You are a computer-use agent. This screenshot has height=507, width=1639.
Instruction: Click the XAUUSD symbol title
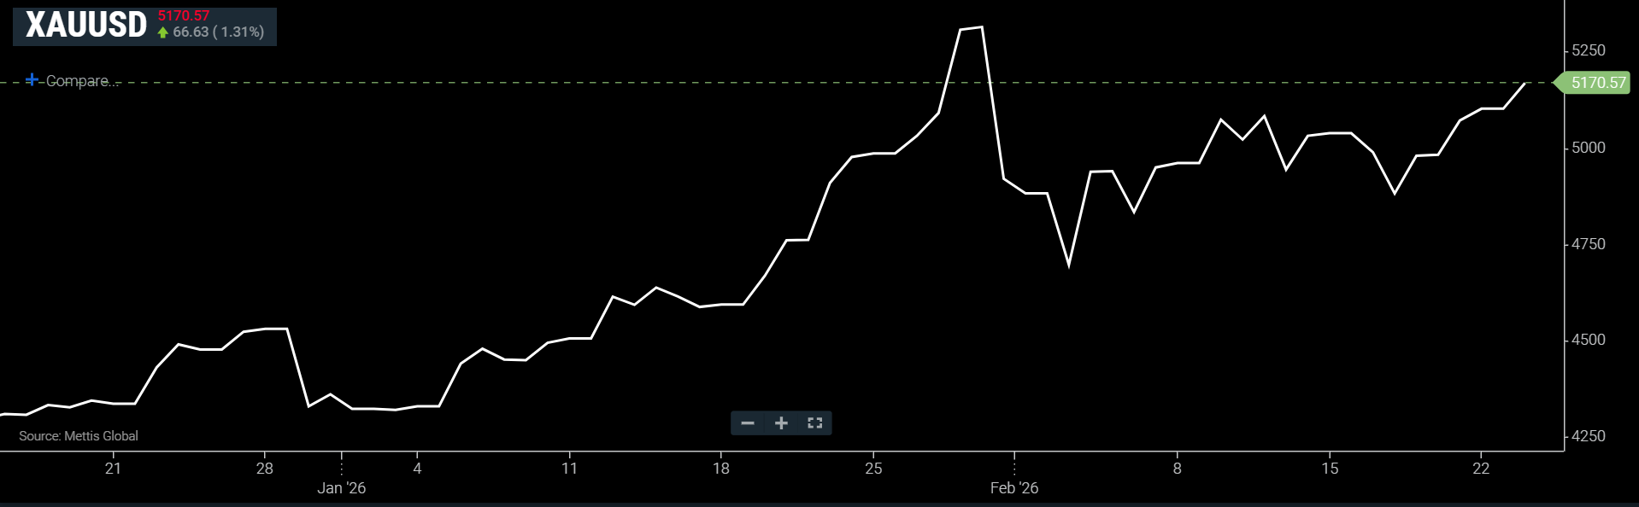click(x=86, y=25)
